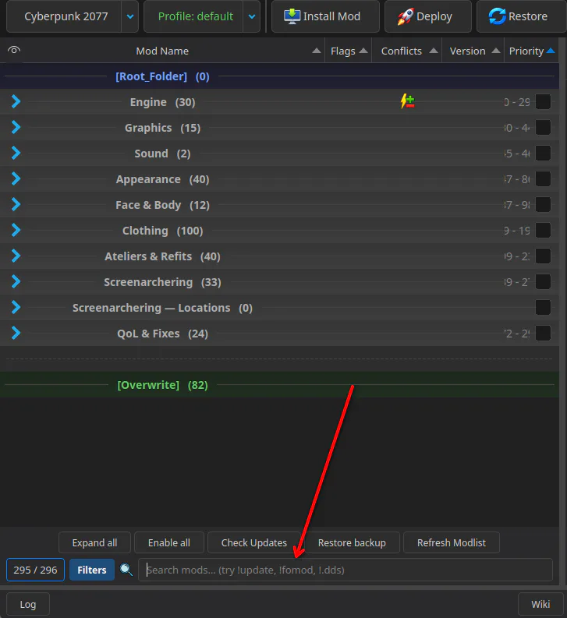Focus the Search mods input field
Image resolution: width=567 pixels, height=618 pixels.
pos(346,570)
